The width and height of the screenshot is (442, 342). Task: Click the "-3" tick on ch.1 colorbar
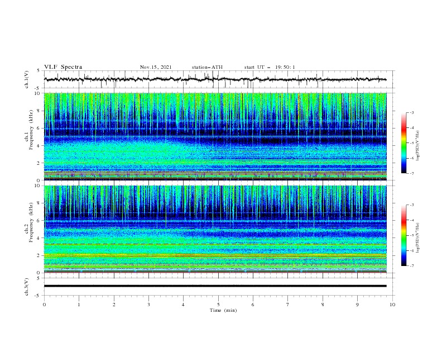pyautogui.click(x=411, y=112)
